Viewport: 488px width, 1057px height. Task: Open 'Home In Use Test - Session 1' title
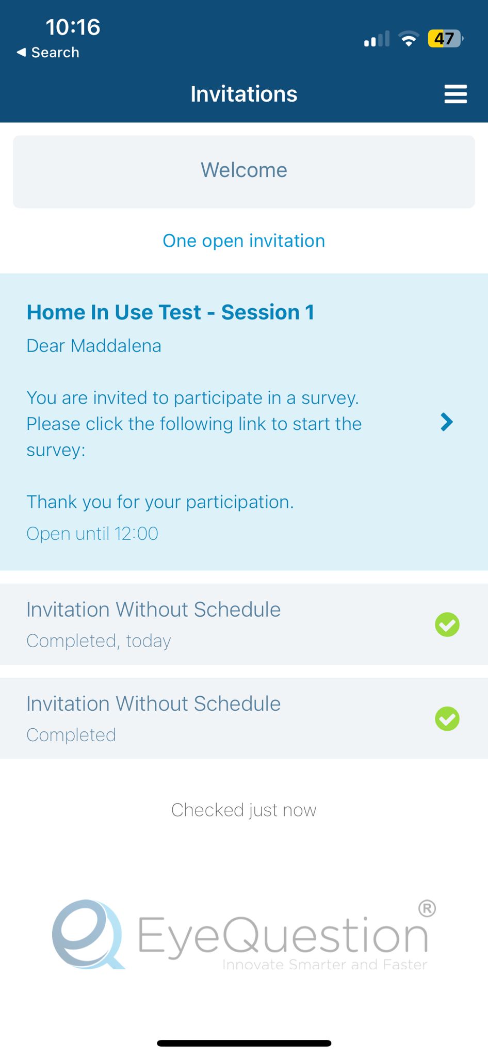[170, 313]
